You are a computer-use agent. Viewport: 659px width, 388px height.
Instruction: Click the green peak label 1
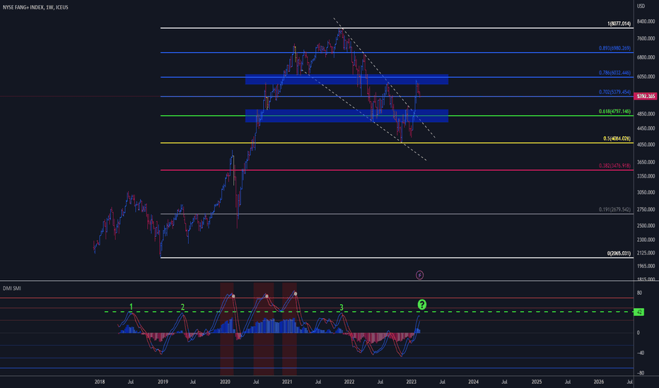131,307
